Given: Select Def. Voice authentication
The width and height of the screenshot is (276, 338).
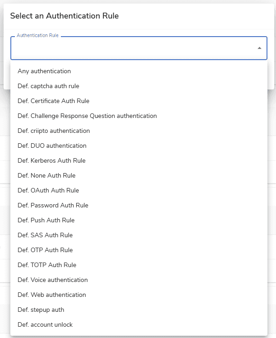Looking at the screenshot, I should pos(53,280).
